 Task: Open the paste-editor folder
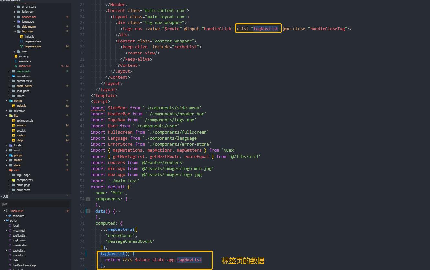pos(24,86)
